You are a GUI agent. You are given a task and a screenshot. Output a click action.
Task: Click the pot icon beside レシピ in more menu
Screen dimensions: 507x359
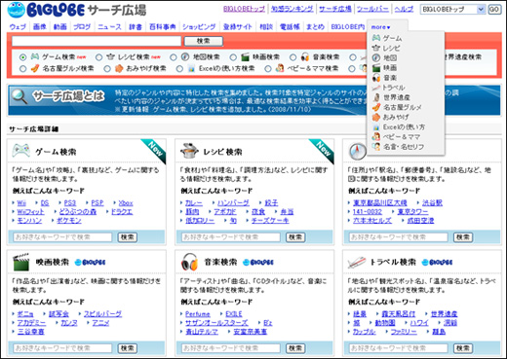[376, 48]
